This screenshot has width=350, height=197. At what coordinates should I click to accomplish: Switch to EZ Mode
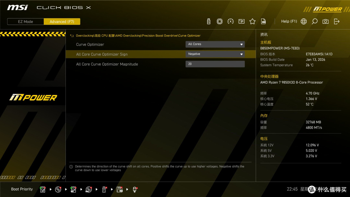point(26,22)
